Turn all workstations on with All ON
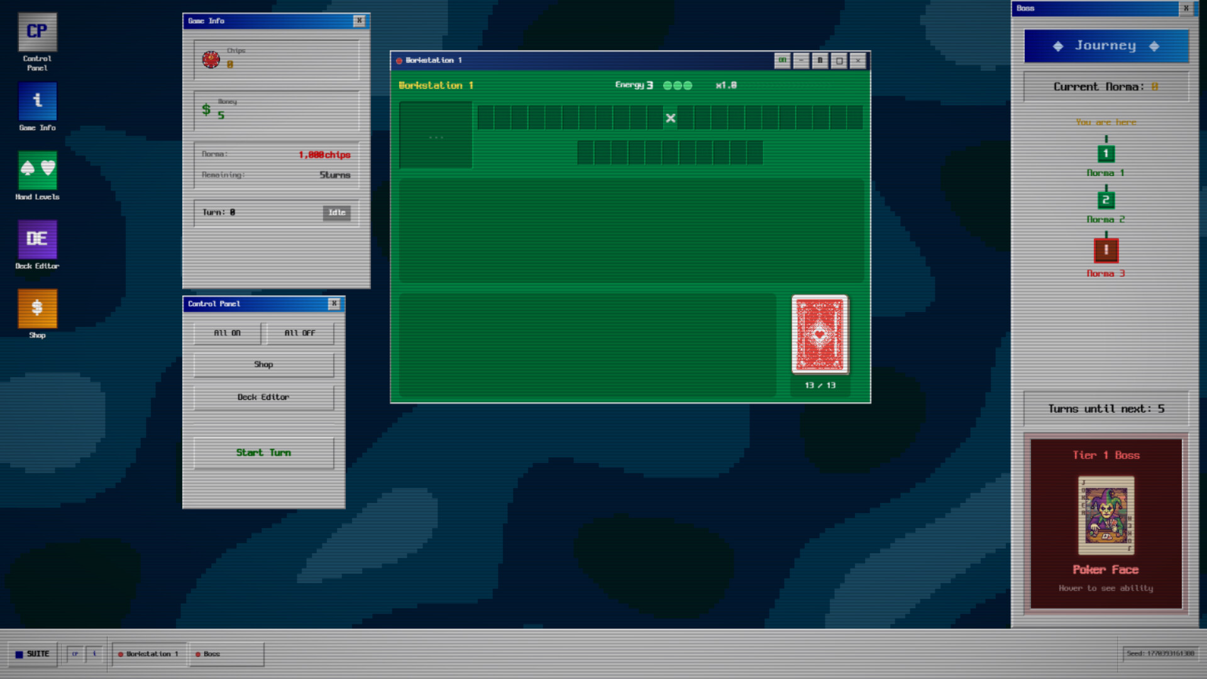 pyautogui.click(x=227, y=333)
